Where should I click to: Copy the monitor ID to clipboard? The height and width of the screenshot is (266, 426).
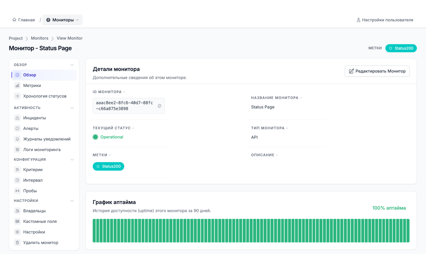(x=159, y=106)
